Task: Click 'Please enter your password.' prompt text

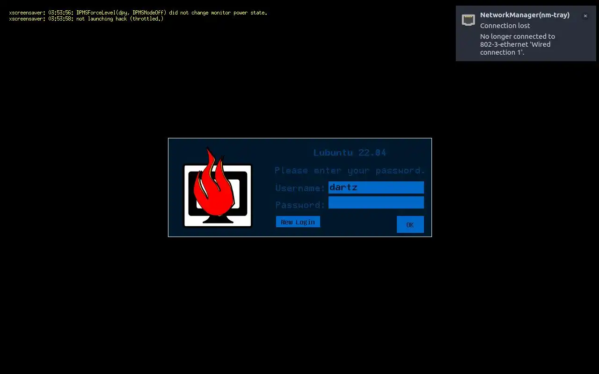Action: coord(350,170)
